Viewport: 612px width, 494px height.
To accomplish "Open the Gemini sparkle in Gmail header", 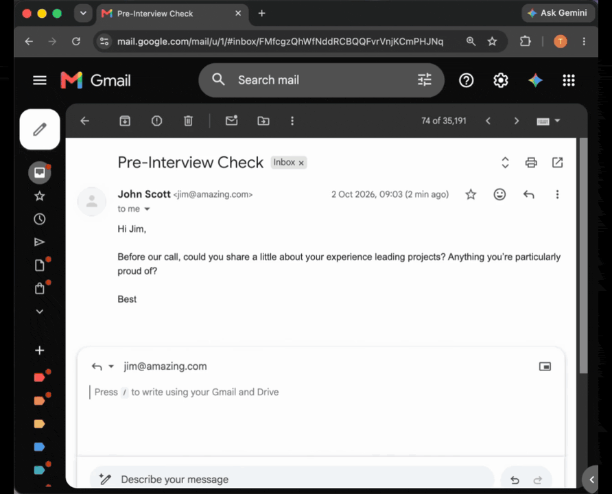I will (x=535, y=80).
